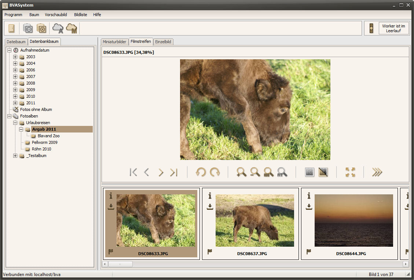Open the Vorschaubild menu
The image size is (414, 280).
(x=56, y=15)
